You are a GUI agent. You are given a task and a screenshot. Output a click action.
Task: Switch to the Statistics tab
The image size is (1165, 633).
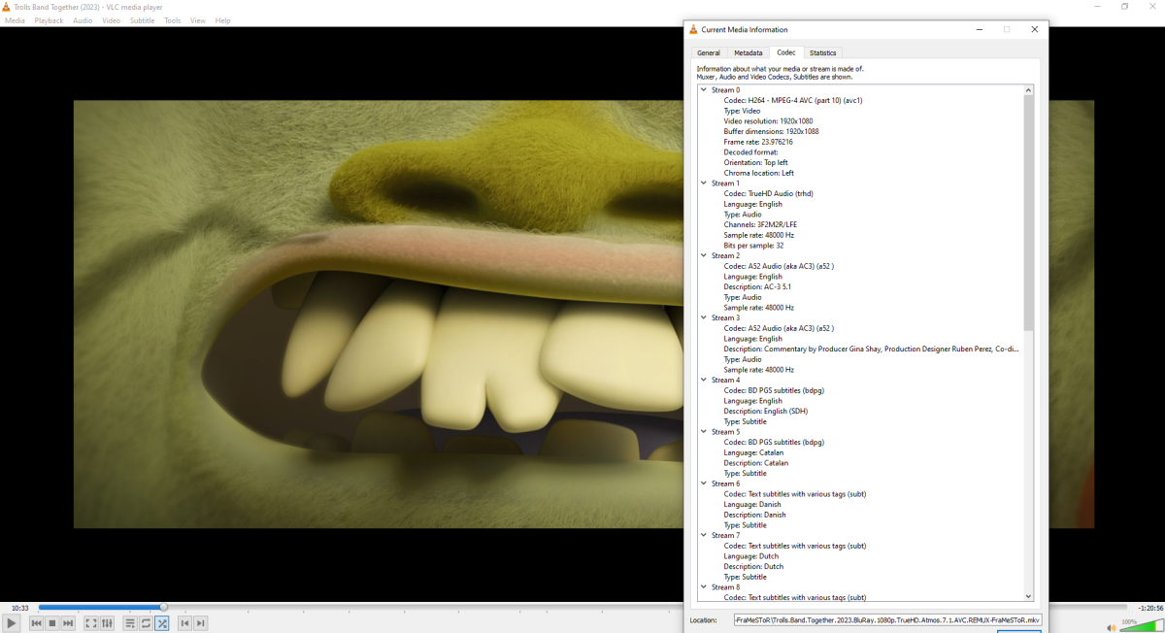tap(822, 52)
